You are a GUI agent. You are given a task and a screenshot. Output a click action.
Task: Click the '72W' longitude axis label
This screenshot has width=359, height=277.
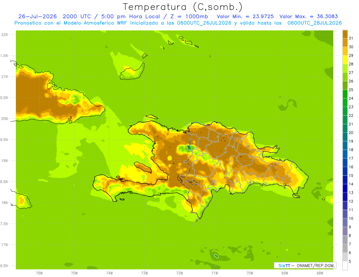(180, 273)
